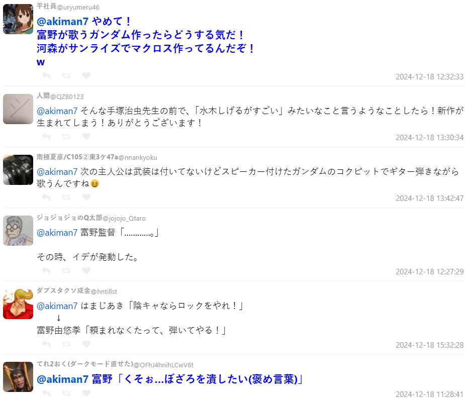This screenshot has height=401, width=465.
Task: Open the @nnankyoku user profile handle
Action: [138, 157]
